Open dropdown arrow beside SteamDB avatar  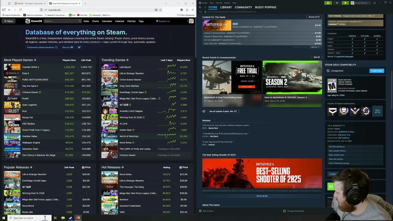click(x=187, y=21)
